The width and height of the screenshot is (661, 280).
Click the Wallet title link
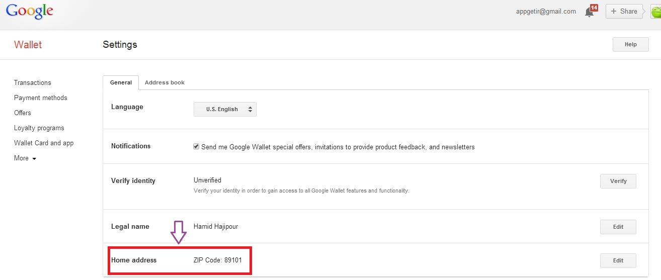[28, 45]
